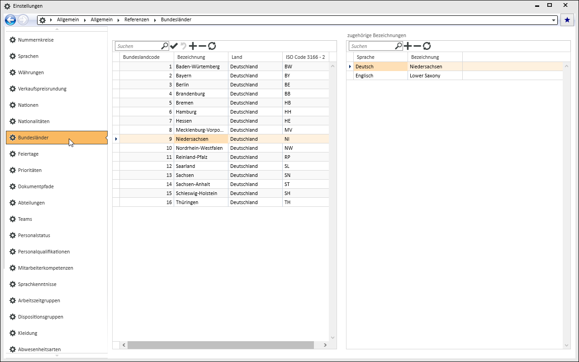Click the minus icon to delete selected Bundesland

pyautogui.click(x=202, y=46)
